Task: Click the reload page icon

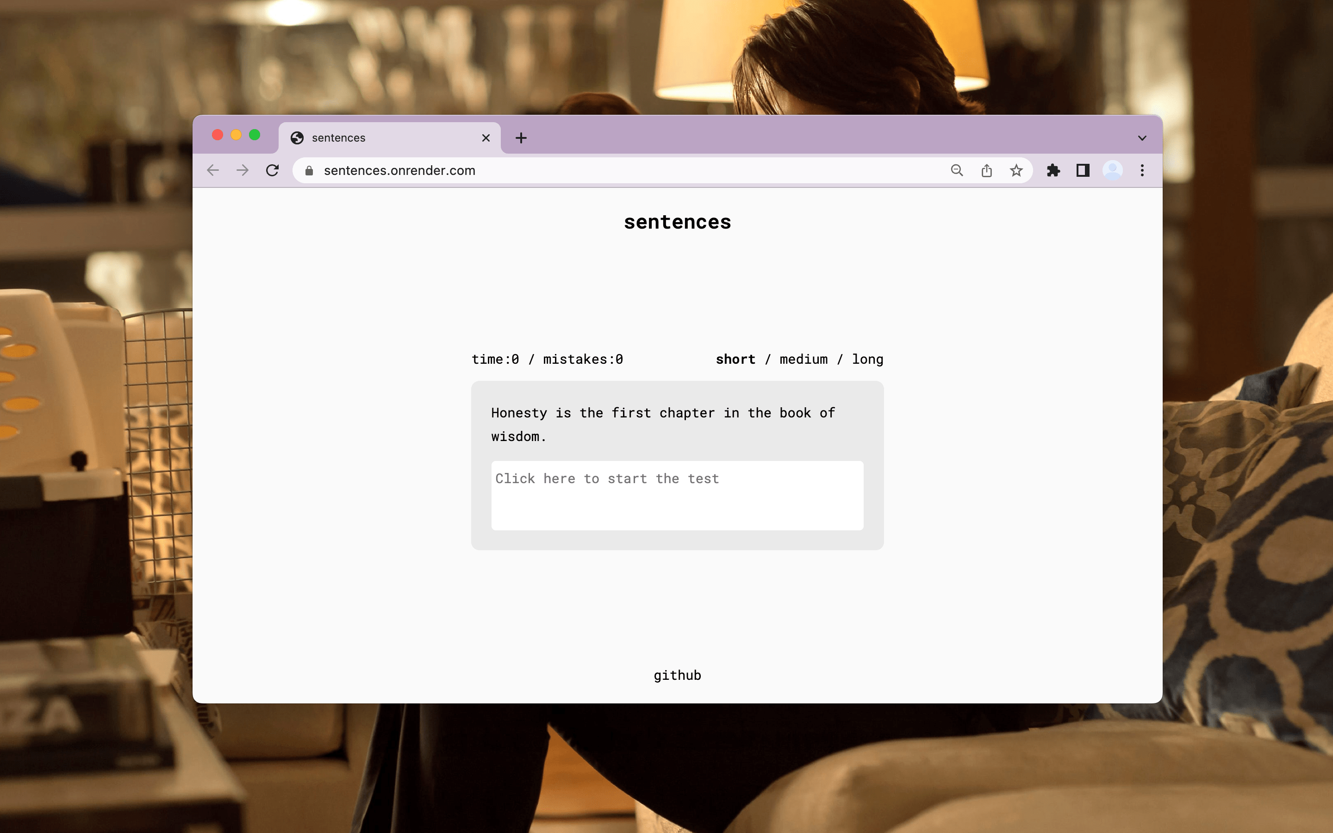Action: click(x=273, y=170)
